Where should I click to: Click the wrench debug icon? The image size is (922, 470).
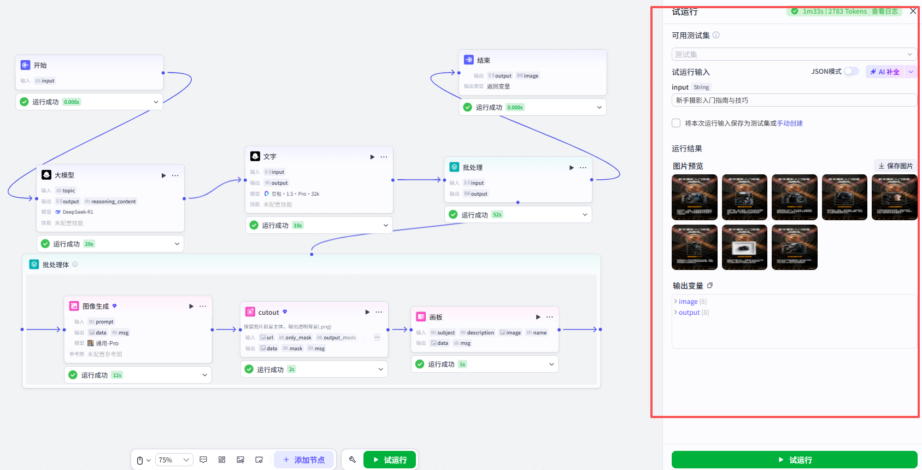click(x=353, y=460)
